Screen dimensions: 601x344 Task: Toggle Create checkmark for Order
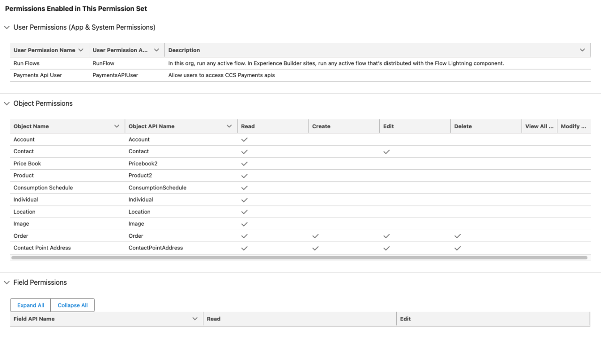pyautogui.click(x=316, y=236)
